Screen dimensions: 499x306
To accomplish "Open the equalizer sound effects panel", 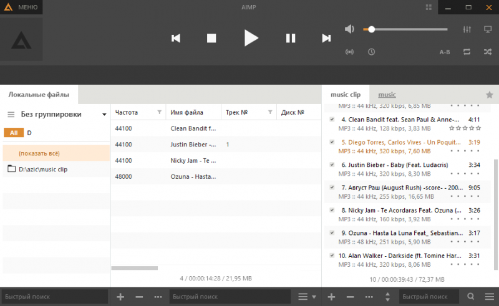I will pyautogui.click(x=467, y=29).
